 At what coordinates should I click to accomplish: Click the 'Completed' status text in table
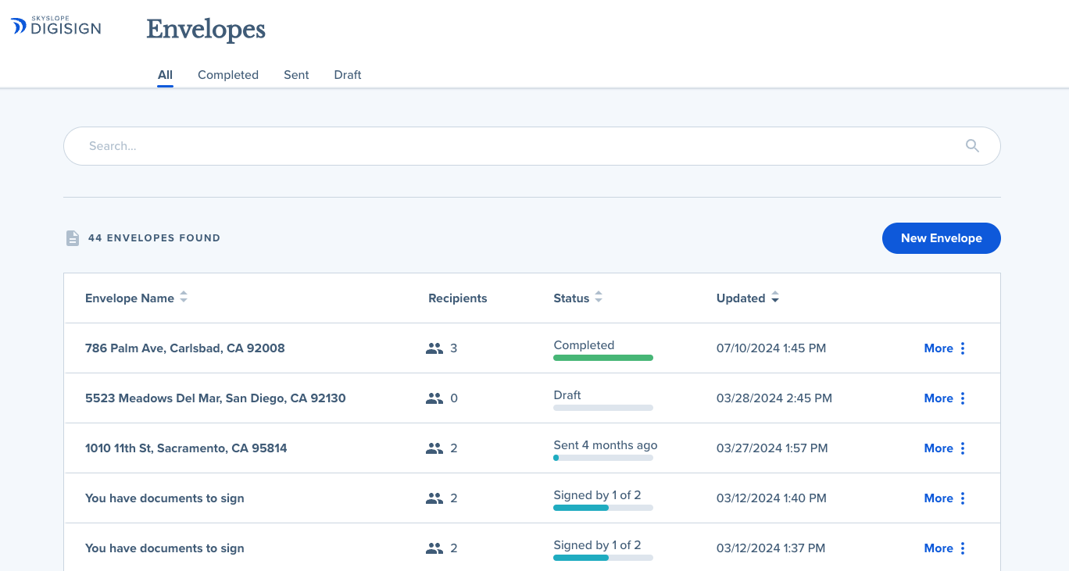[x=584, y=345]
